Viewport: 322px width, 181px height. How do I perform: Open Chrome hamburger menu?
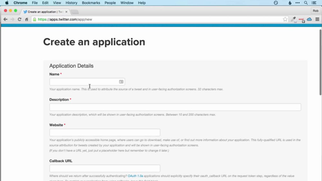(x=317, y=19)
